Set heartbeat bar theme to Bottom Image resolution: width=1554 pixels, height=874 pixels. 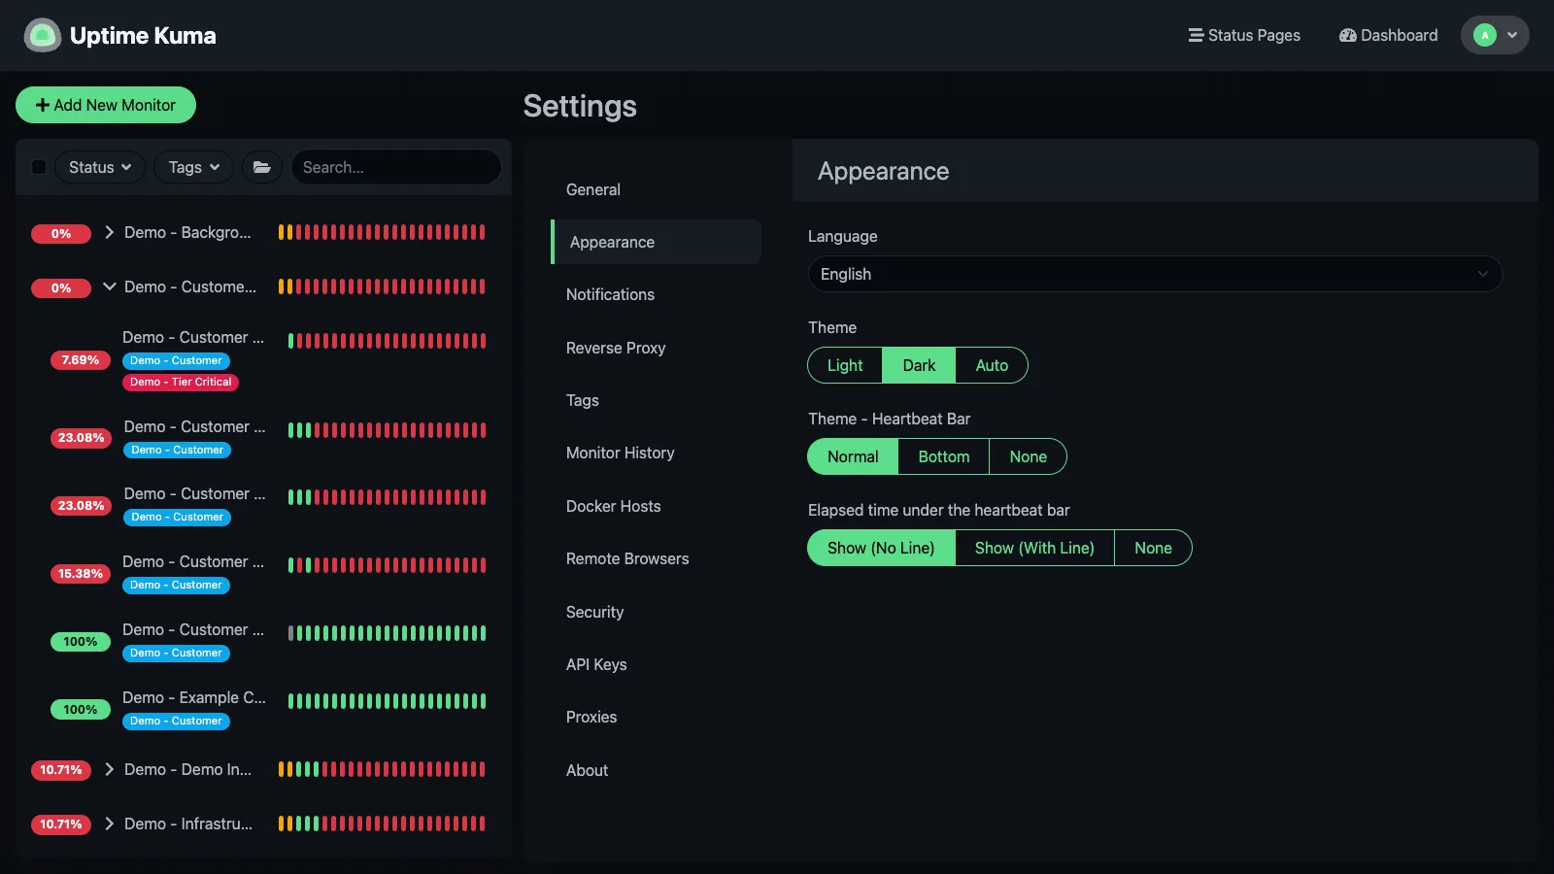point(944,456)
